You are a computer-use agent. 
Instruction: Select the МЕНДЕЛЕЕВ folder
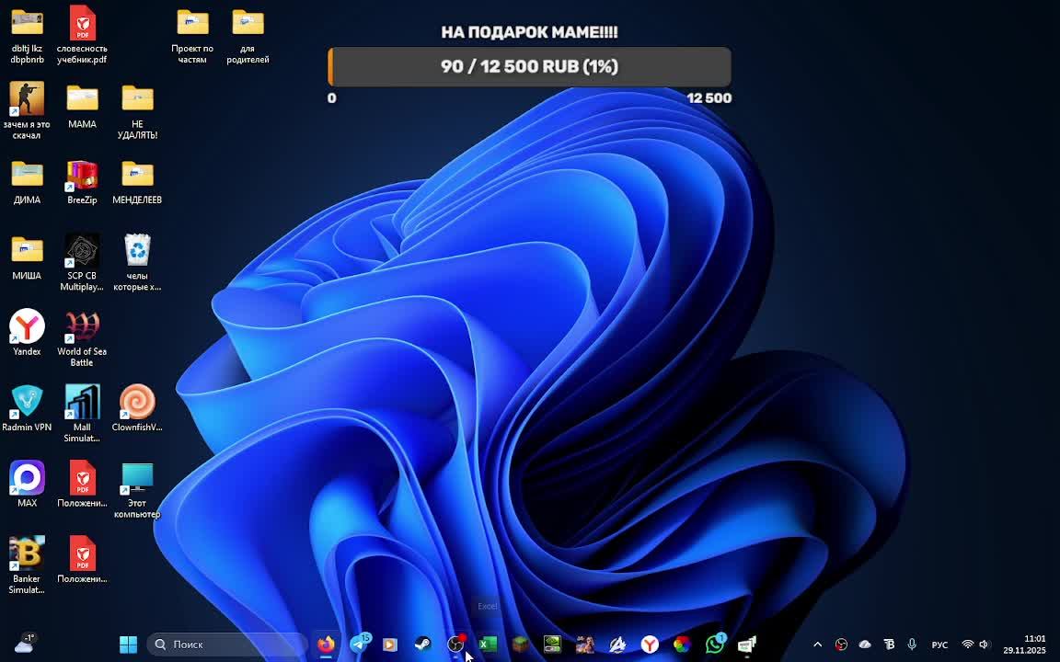pos(137,182)
